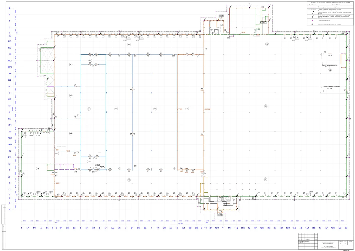Select grid axis label Н/3
Image resolution: width=355 pixels, height=251 pixels.
10,41
